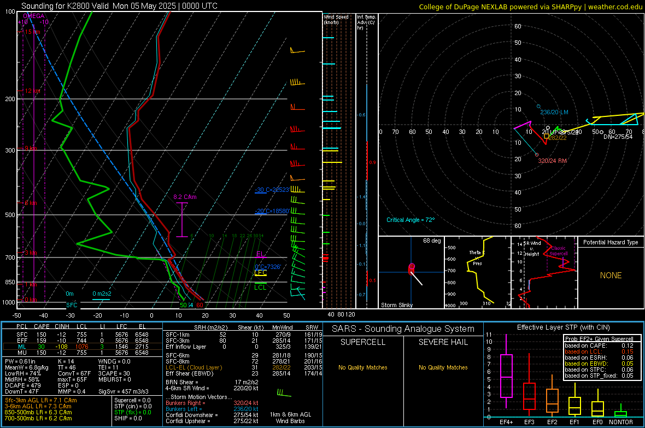The height and width of the screenshot is (428, 645).
Task: Click the -20 C=18580' height label
Action: (x=272, y=211)
